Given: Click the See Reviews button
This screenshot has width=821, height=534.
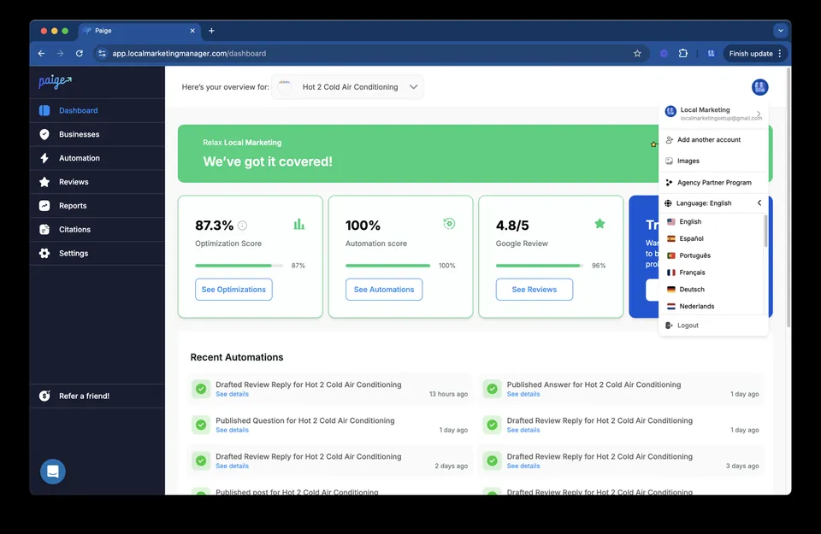Looking at the screenshot, I should pos(534,290).
